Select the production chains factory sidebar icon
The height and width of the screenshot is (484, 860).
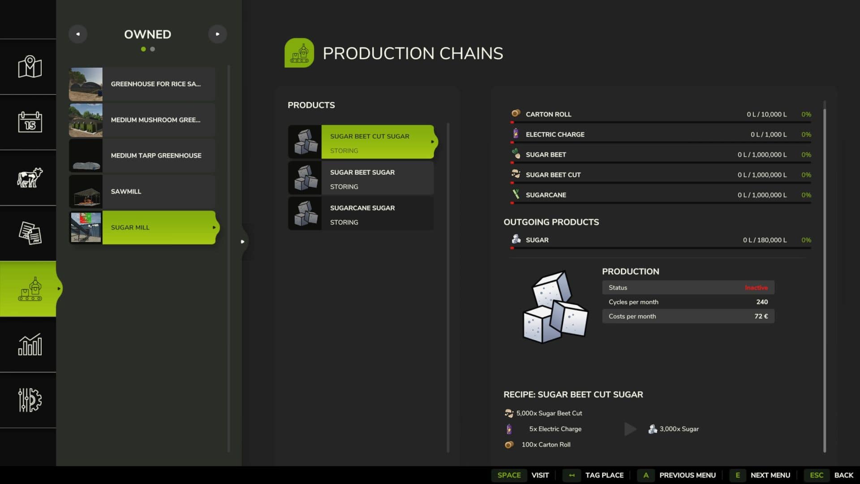tap(30, 289)
